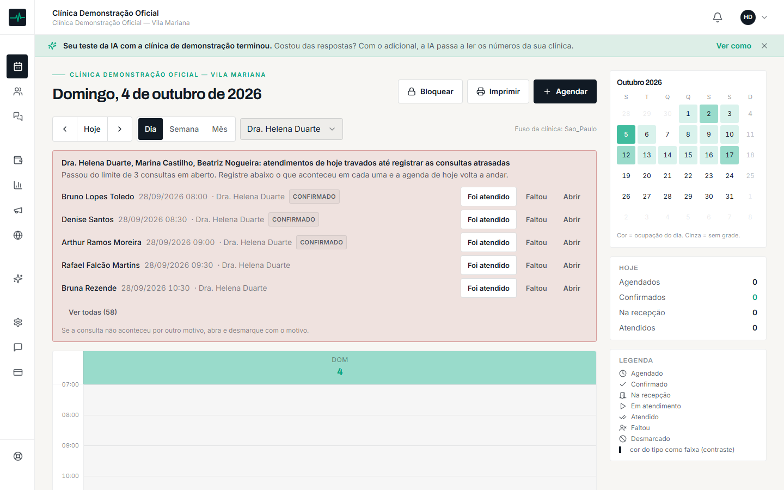Open the wallet finance sidebar icon
Viewport: 784px width, 490px height.
(18, 160)
